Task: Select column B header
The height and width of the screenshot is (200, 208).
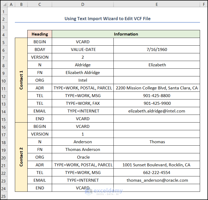Action: click(x=21, y=4)
